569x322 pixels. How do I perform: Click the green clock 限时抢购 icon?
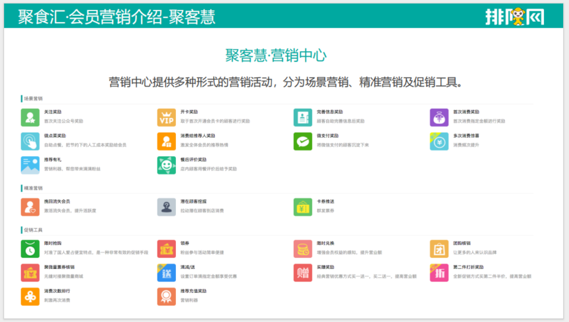30,249
